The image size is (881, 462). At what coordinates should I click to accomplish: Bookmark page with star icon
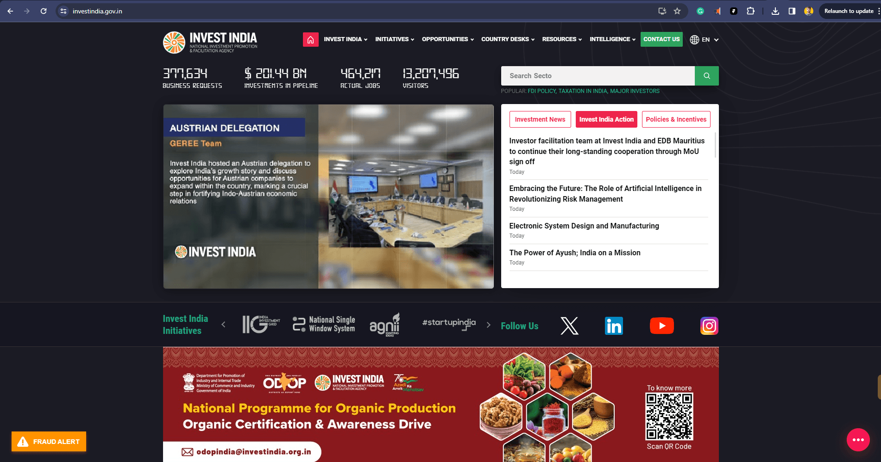pyautogui.click(x=677, y=11)
